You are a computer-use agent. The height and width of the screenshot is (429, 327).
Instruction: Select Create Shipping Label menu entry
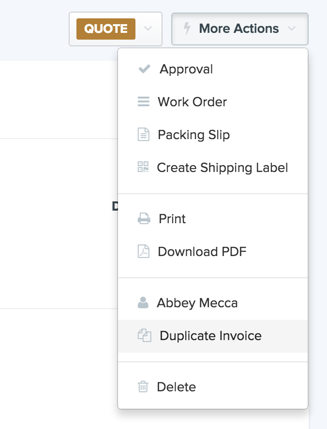pyautogui.click(x=222, y=167)
